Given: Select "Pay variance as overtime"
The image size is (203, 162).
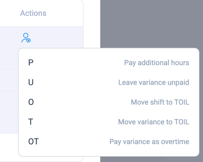Looking at the screenshot, I should pyautogui.click(x=149, y=142).
